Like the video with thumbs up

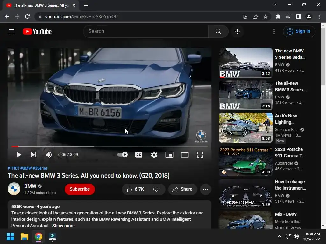point(135,189)
